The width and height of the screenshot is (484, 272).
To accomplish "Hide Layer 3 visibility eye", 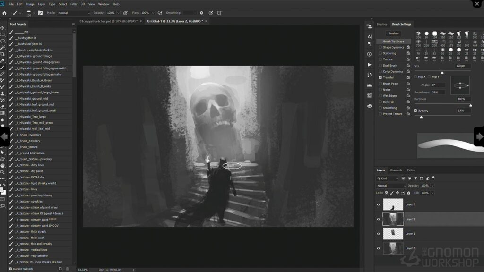I will click(379, 204).
